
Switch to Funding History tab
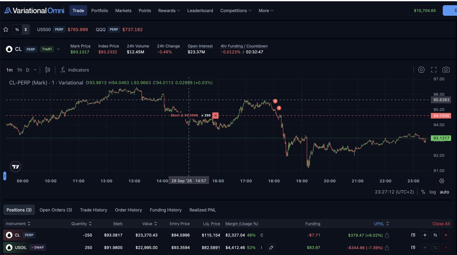pyautogui.click(x=166, y=210)
